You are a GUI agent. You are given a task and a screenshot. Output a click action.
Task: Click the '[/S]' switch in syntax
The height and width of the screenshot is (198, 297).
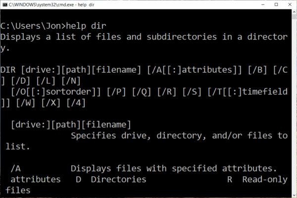pos(192,92)
